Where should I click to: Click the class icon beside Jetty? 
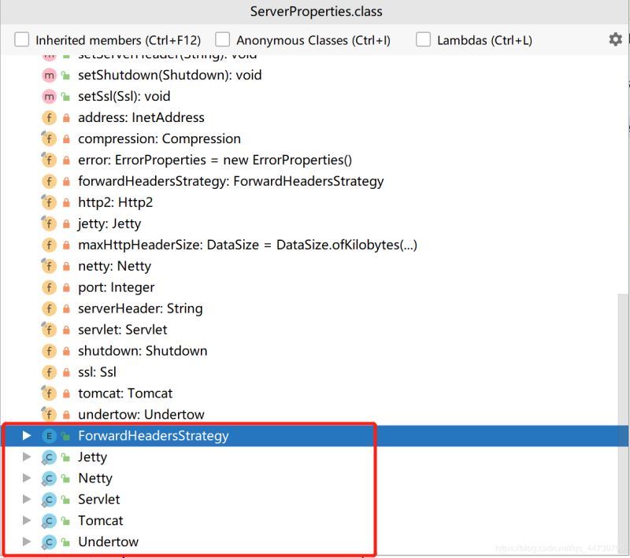pyautogui.click(x=50, y=456)
